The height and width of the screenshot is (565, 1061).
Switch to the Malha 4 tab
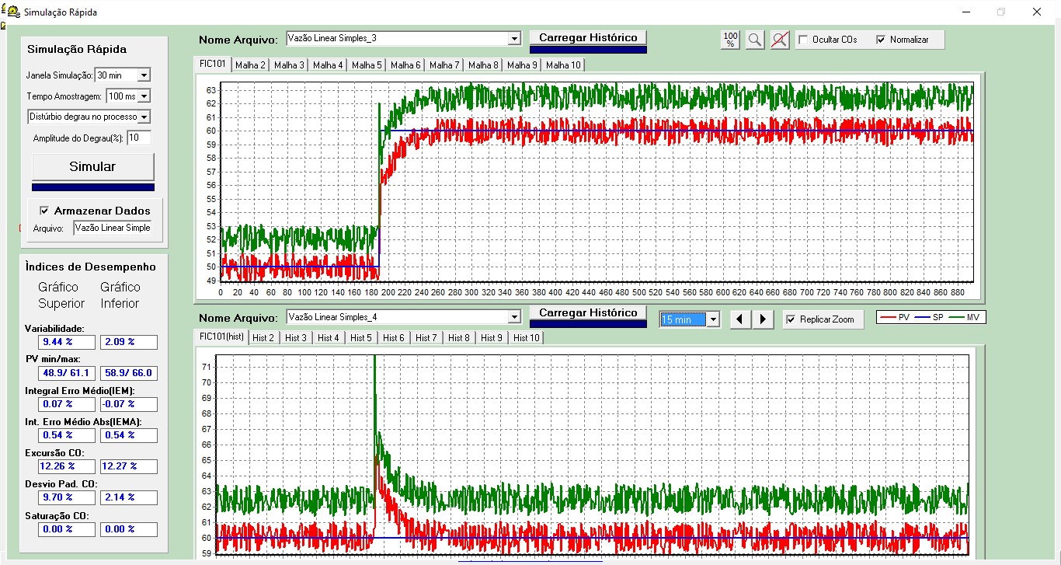(x=328, y=65)
